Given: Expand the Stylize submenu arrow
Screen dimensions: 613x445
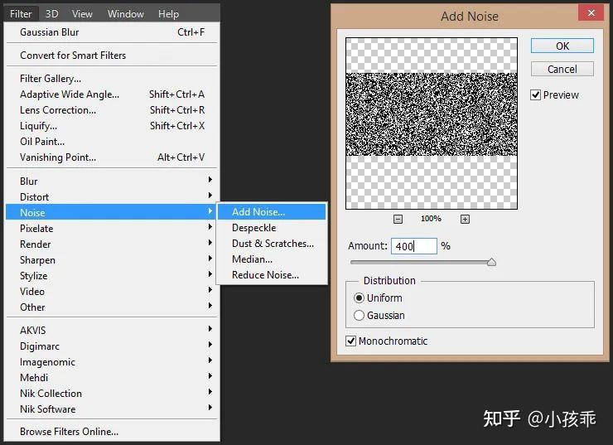Looking at the screenshot, I should [x=210, y=274].
